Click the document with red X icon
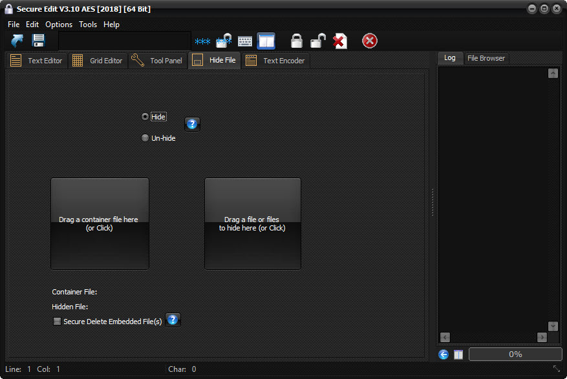Viewport: 567px width, 379px height. pyautogui.click(x=340, y=41)
